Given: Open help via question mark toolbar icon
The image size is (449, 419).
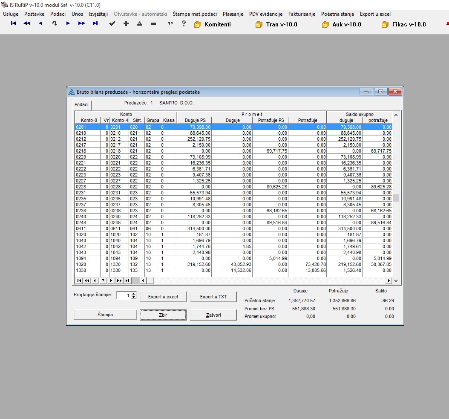Looking at the screenshot, I should [184, 24].
